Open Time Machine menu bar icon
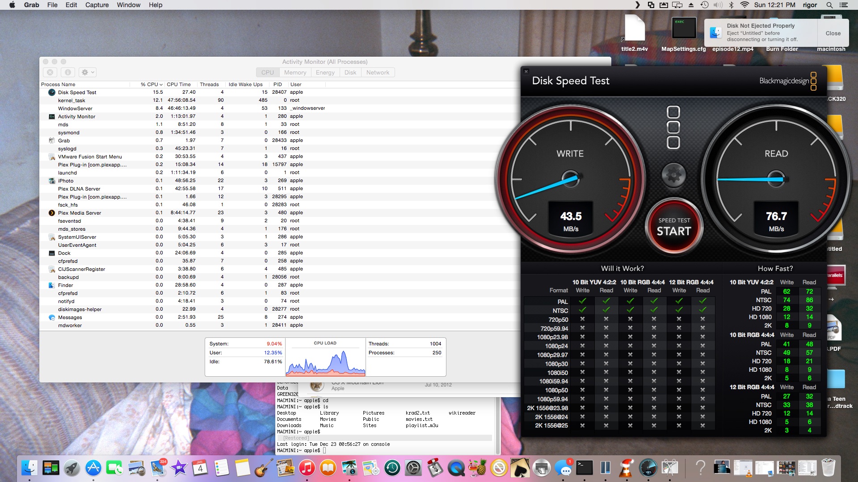Screen dimensions: 858x482 point(705,5)
